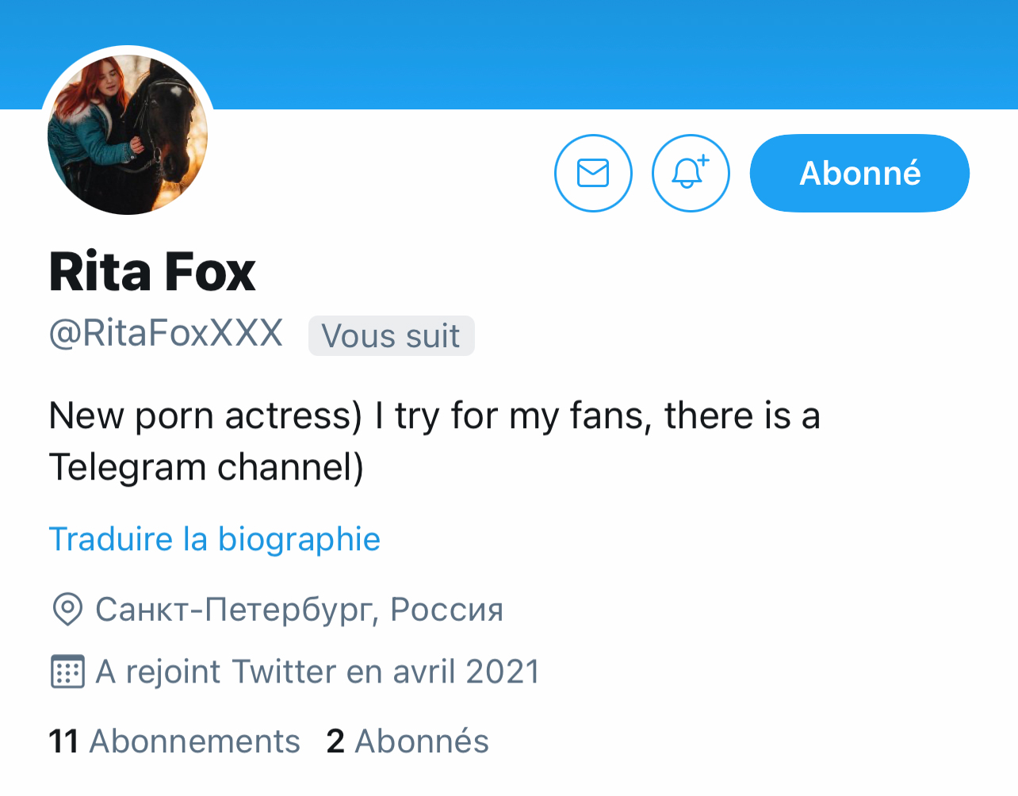
Task: Click the Rita Fox display name
Action: (x=152, y=272)
